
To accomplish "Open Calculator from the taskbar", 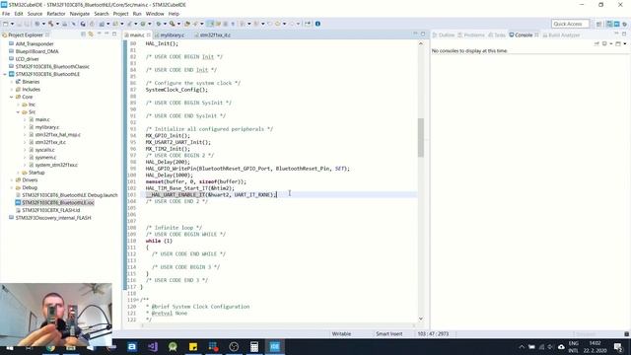I will (x=254, y=346).
